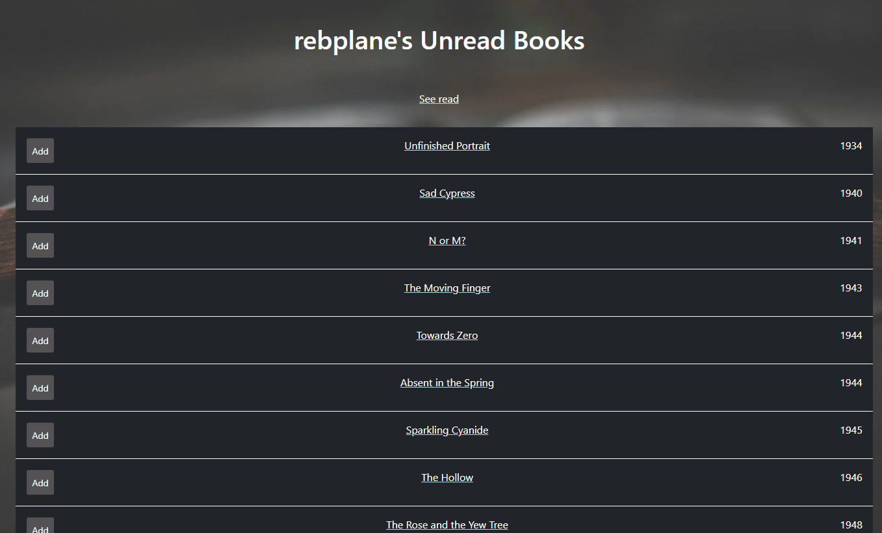
Task: Open "The Rose and the Yew Tree" link
Action: pos(447,525)
